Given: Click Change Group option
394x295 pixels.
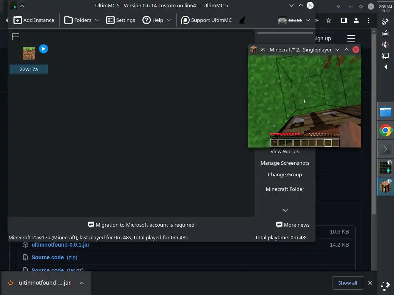Looking at the screenshot, I should point(285,175).
